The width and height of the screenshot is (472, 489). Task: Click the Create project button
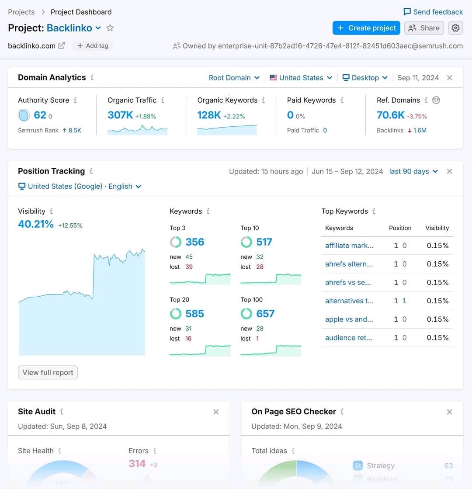(366, 28)
